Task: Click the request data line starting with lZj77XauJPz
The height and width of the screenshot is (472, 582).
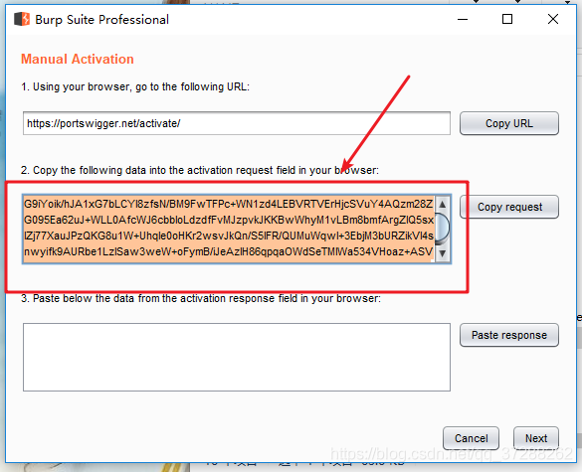Action: (x=229, y=236)
